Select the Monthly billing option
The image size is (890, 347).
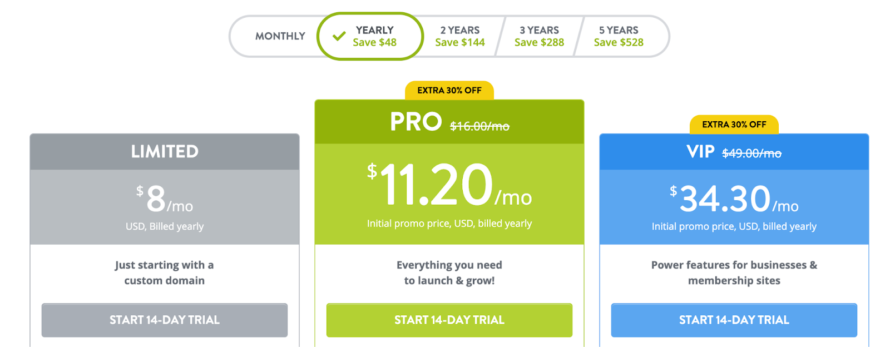point(280,36)
